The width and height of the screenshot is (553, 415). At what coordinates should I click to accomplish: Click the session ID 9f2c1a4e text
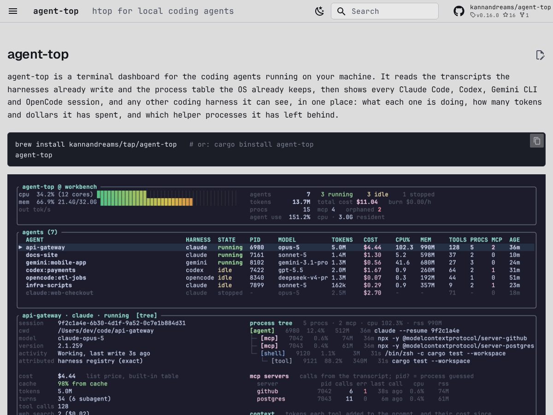[x=122, y=323]
